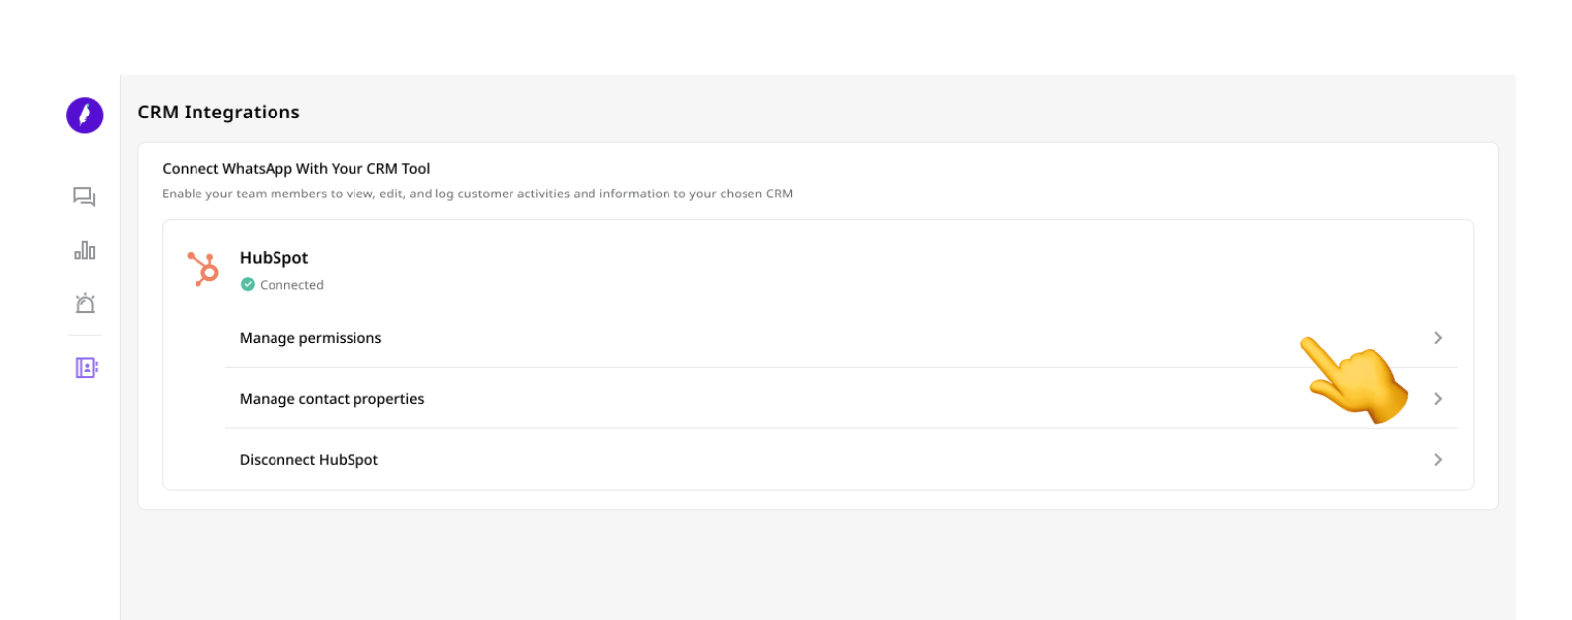The image size is (1572, 620).
Task: Open the bar chart analytics icon
Action: (x=85, y=250)
